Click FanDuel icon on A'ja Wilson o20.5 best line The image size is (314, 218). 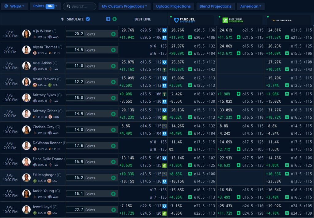(x=164, y=30)
